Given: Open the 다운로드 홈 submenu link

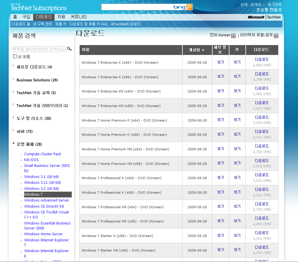Looking at the screenshot, I should pyautogui.click(x=21, y=24).
